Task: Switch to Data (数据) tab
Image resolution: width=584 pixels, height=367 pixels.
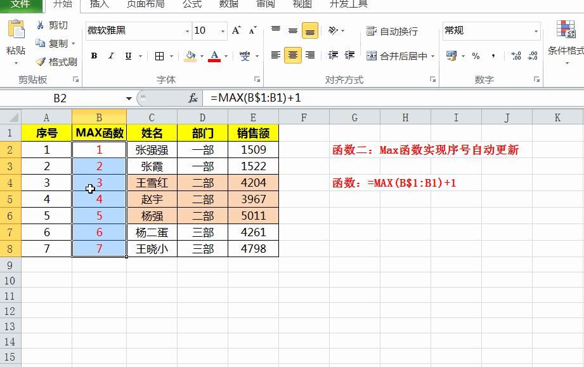Action: (229, 4)
